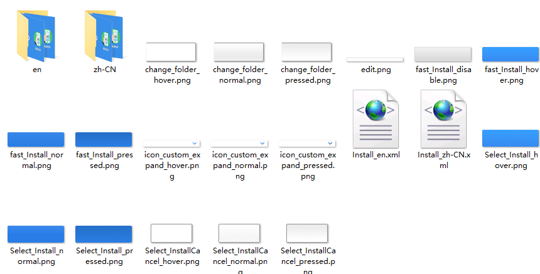Screen dimensions: 540x274
Task: Select the Install_en.xml file icon
Action: 375,119
